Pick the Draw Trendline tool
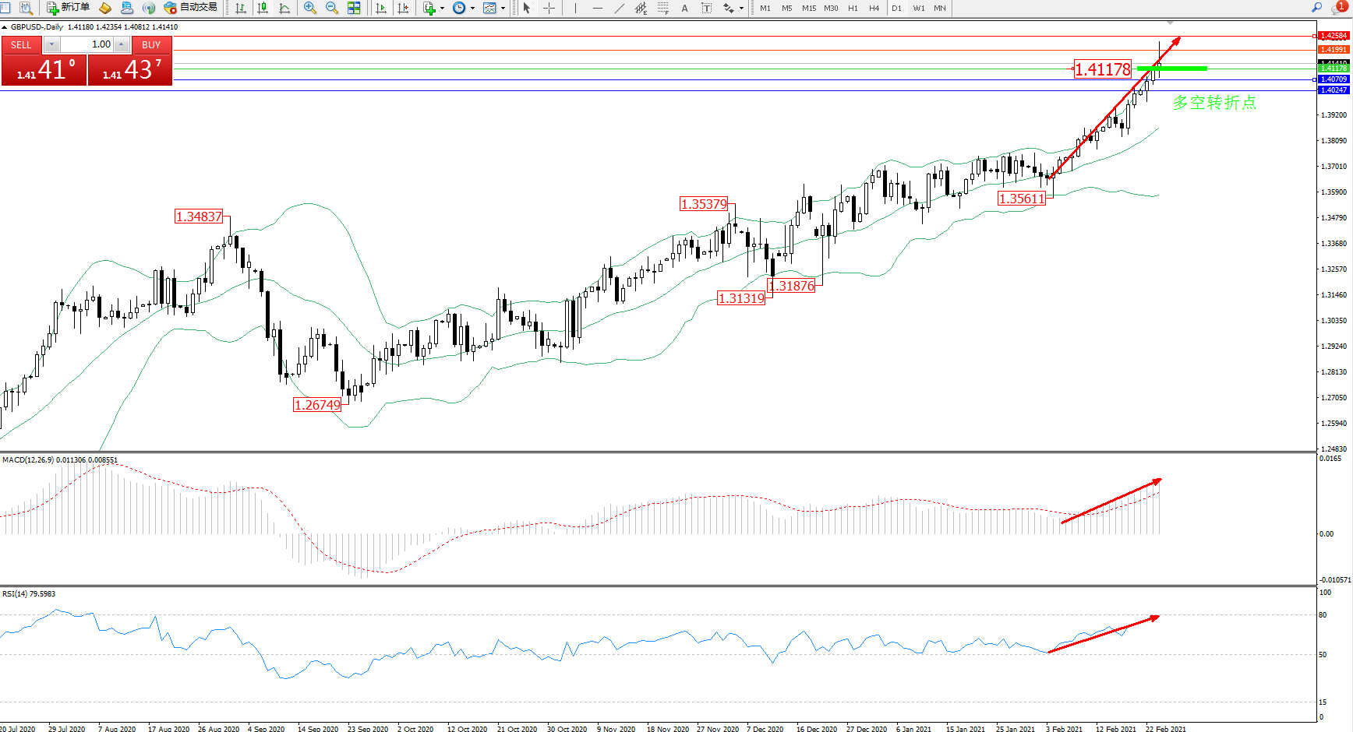Viewport: 1353px width, 732px height. click(620, 8)
